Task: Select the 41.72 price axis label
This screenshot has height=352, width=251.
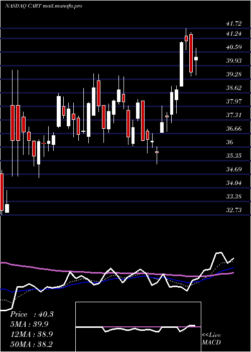Action: [234, 24]
